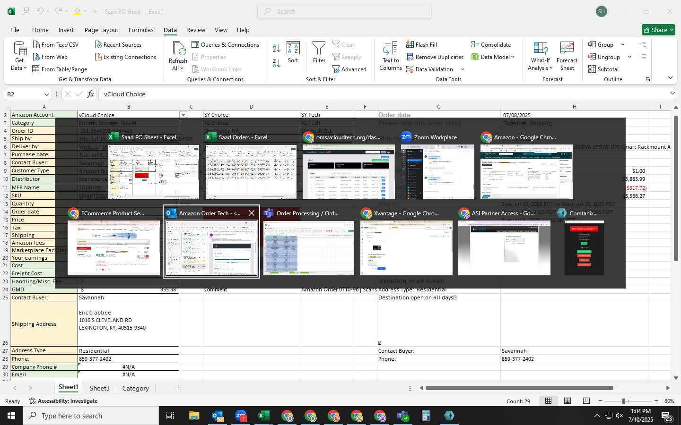Viewport: 681px width, 425px height.
Task: Open the Name Box dropdown
Action: 46,94
